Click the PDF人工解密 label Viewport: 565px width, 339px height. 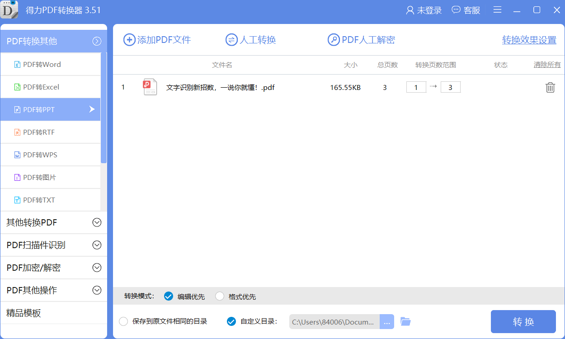(368, 40)
